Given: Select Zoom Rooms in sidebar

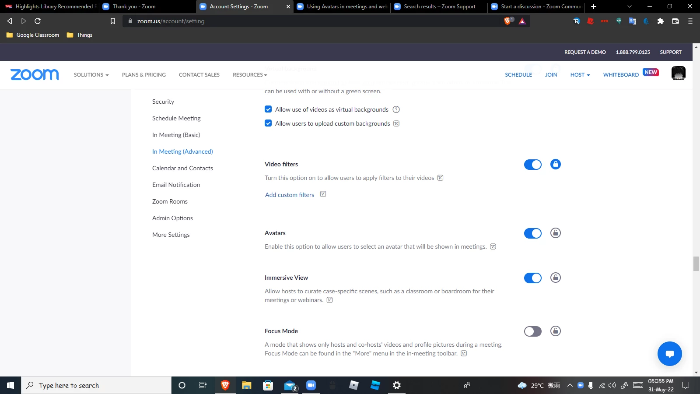Looking at the screenshot, I should tap(170, 201).
